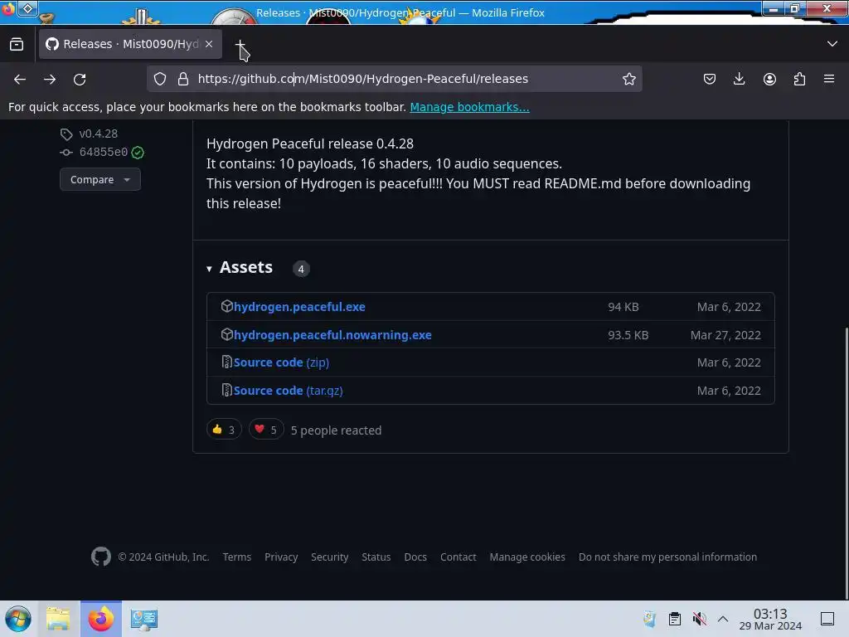The height and width of the screenshot is (637, 849).
Task: Download hydrogen.peaceful.exe
Action: click(299, 307)
